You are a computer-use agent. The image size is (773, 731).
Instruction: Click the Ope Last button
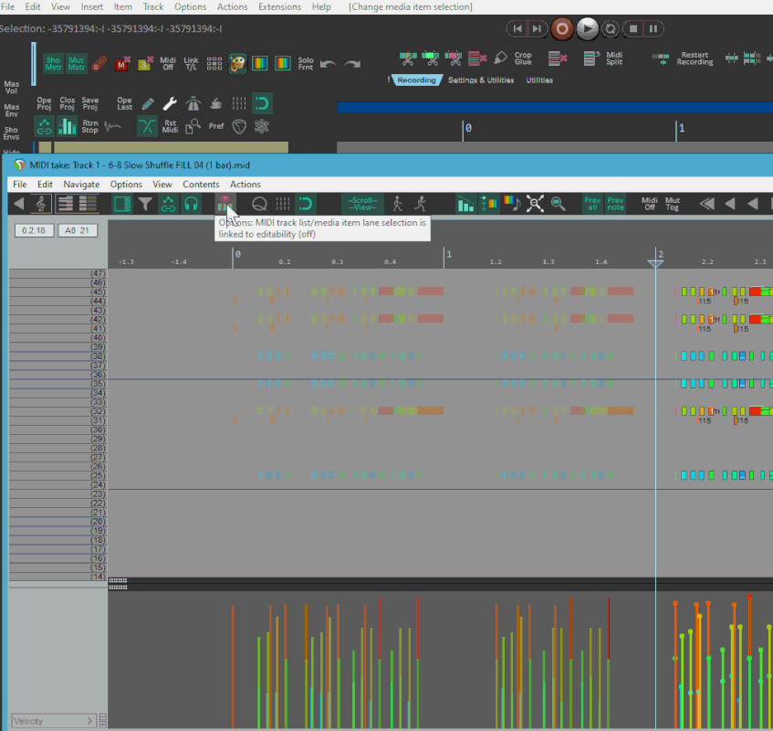tap(124, 103)
